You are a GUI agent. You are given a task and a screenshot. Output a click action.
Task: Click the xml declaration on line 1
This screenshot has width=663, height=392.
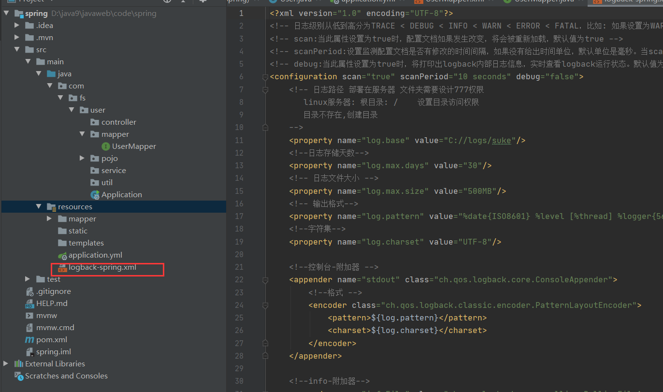[361, 14]
